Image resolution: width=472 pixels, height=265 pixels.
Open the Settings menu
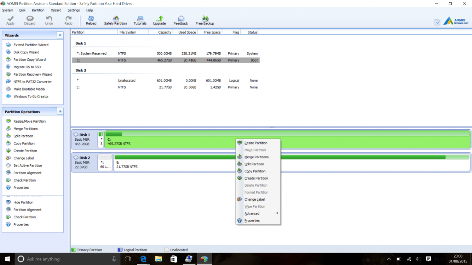pyautogui.click(x=74, y=10)
